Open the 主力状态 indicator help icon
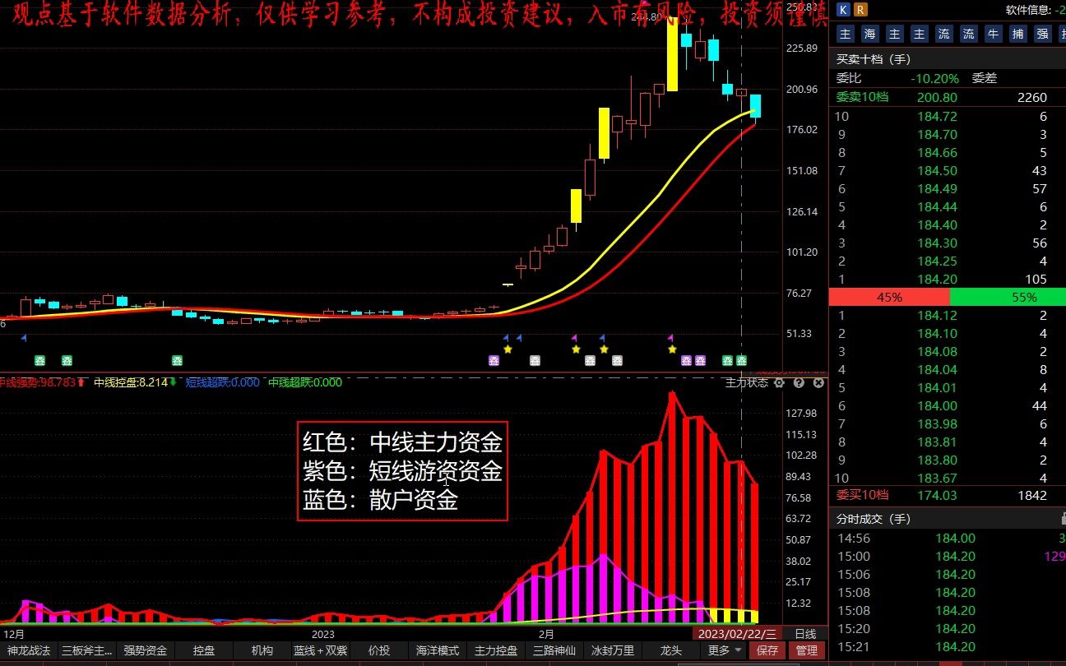This screenshot has width=1066, height=666. pyautogui.click(x=799, y=382)
